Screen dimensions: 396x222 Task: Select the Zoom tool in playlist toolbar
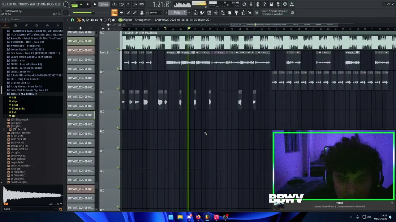109,20
